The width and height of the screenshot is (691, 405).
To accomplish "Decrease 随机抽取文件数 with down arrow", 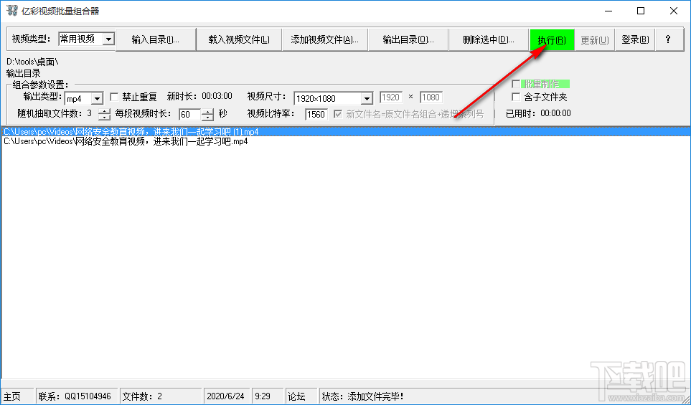I will [x=105, y=118].
